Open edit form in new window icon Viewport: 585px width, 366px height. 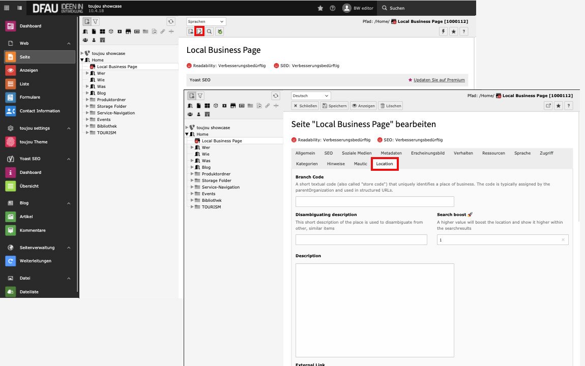[x=548, y=106]
